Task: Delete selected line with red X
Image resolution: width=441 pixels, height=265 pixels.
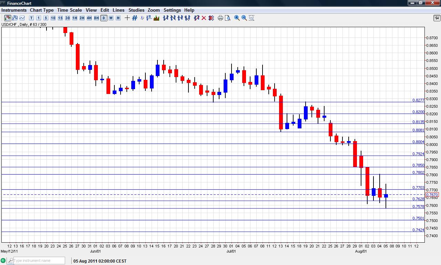Action: (204, 18)
